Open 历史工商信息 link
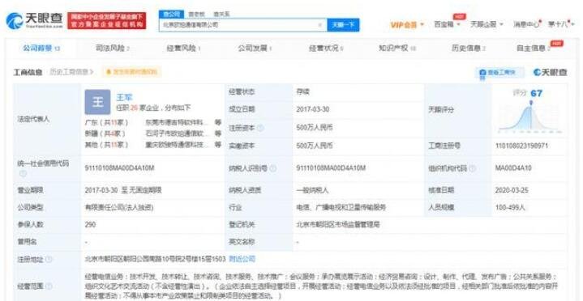Image resolution: width=583 pixels, height=301 pixels. coord(71,72)
